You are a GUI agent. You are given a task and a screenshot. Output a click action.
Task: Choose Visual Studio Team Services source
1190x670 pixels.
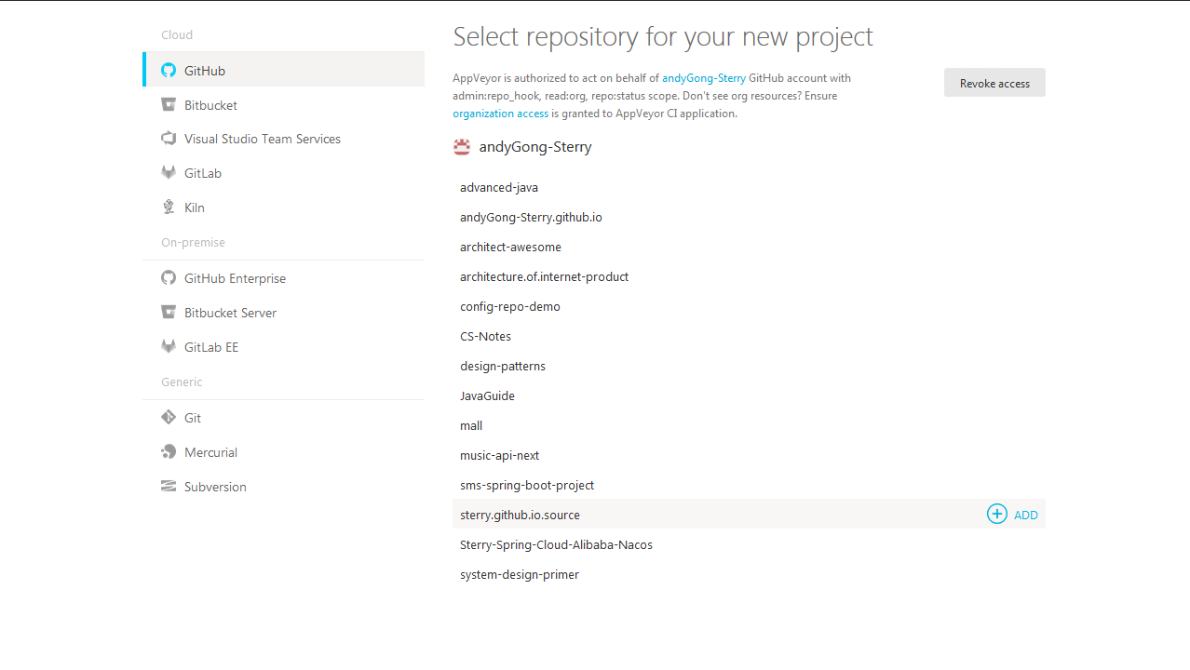(x=283, y=139)
